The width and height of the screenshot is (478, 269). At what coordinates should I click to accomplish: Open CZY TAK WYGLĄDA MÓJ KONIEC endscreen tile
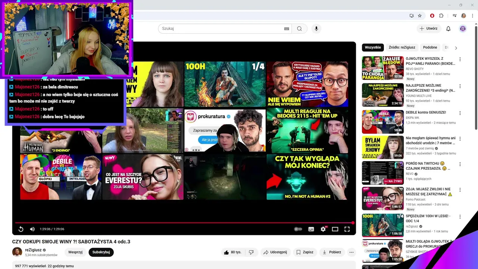307,177
